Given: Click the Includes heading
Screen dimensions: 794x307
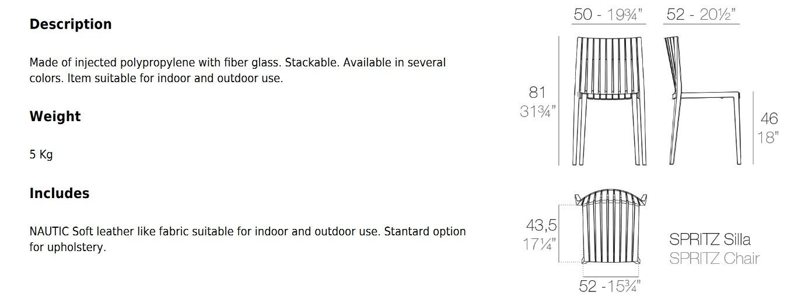Looking at the screenshot, I should coord(60,193).
